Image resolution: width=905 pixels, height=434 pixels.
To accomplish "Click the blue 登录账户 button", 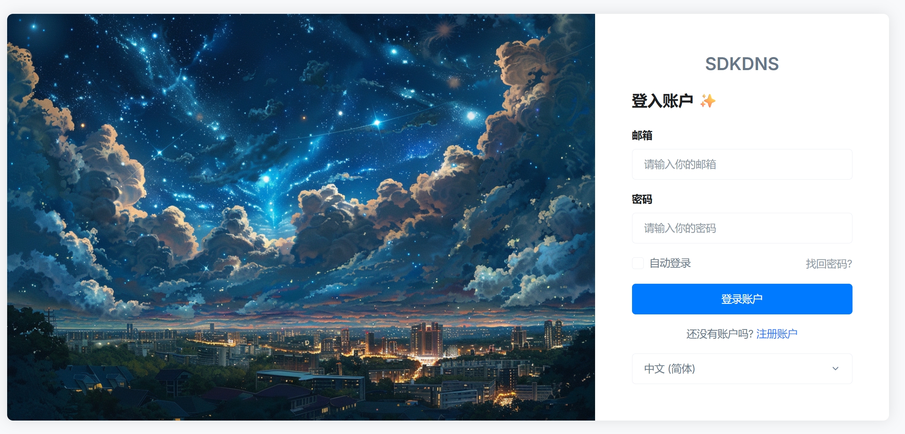I will tap(742, 299).
